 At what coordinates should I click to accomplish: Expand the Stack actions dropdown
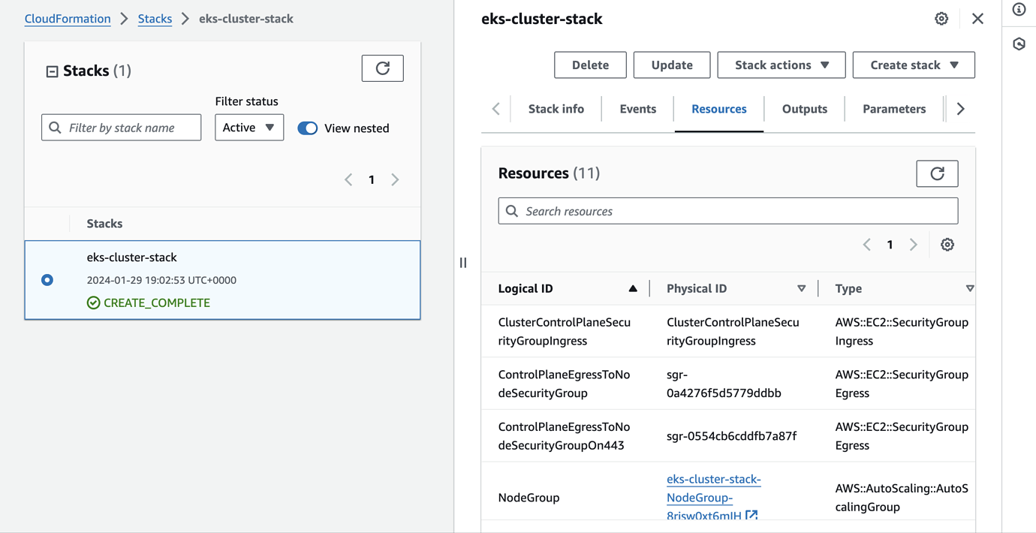[x=781, y=65]
